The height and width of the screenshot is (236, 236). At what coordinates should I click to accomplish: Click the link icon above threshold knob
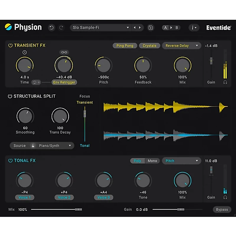(x=64, y=52)
